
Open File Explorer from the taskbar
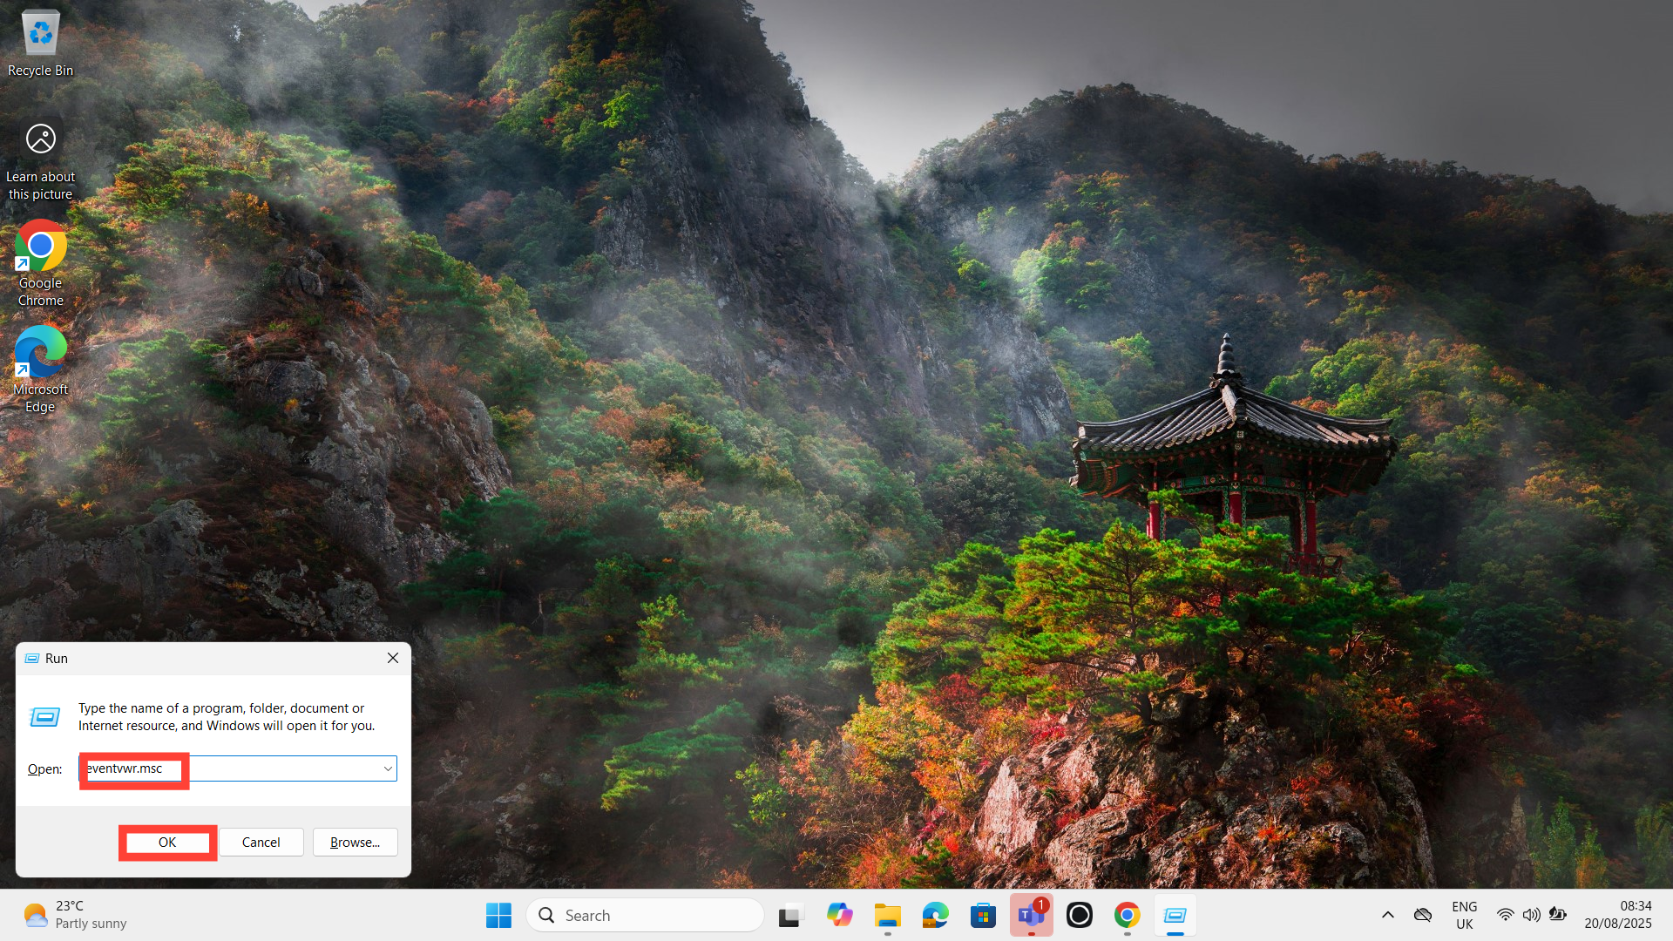pos(887,915)
